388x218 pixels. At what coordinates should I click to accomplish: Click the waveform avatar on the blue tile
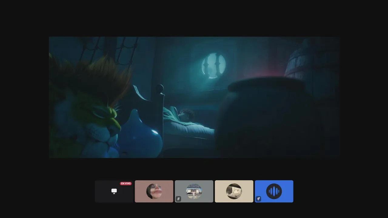tap(274, 191)
